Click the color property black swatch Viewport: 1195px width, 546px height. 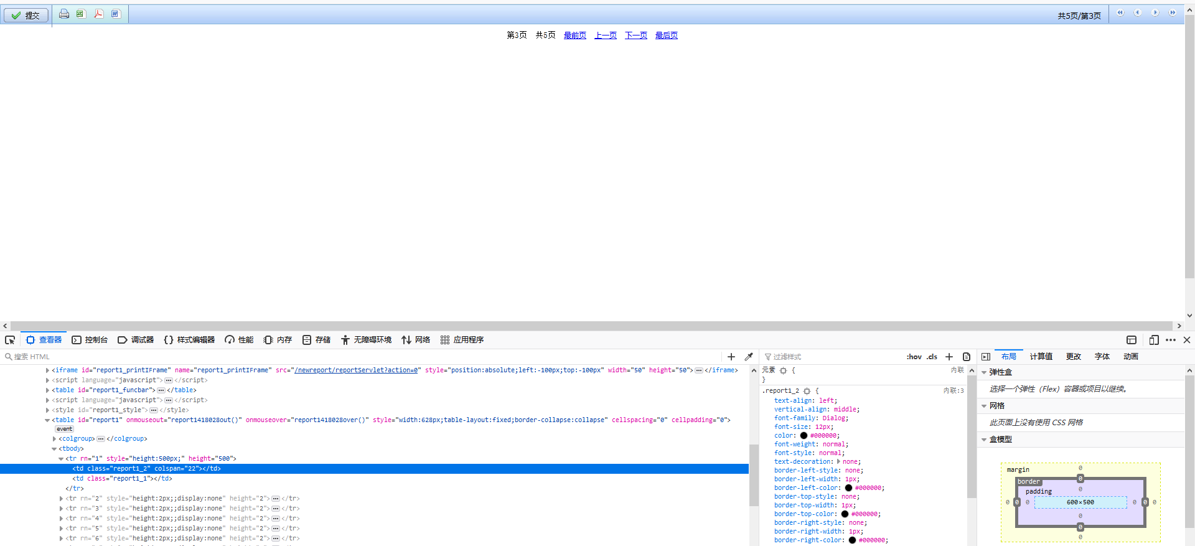coord(804,436)
